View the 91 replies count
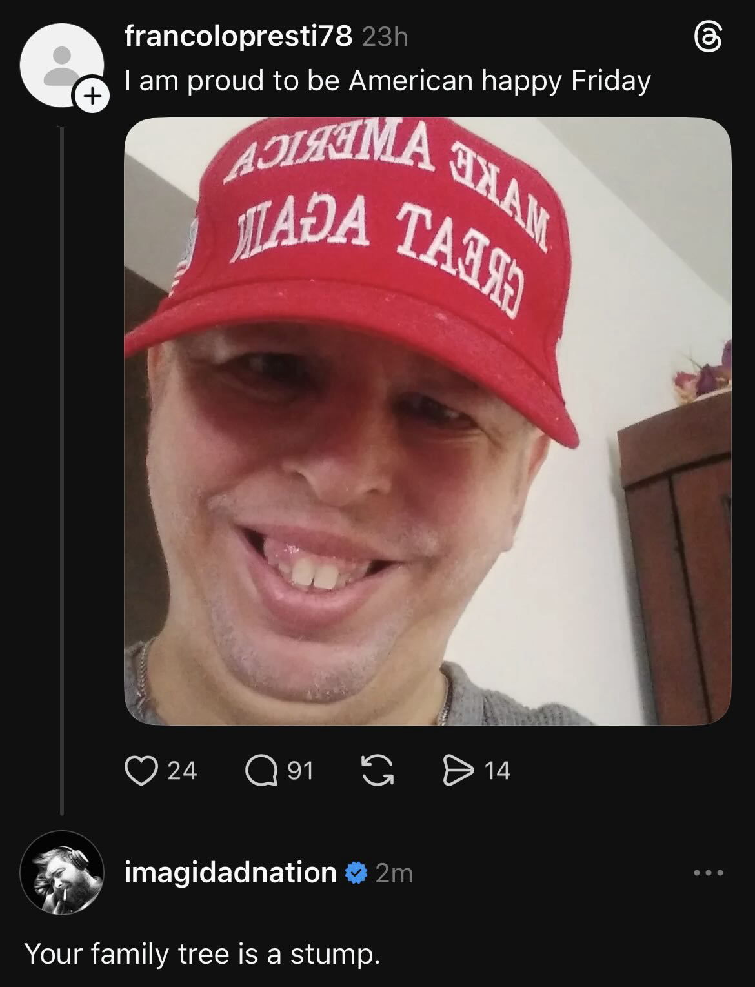 300,771
